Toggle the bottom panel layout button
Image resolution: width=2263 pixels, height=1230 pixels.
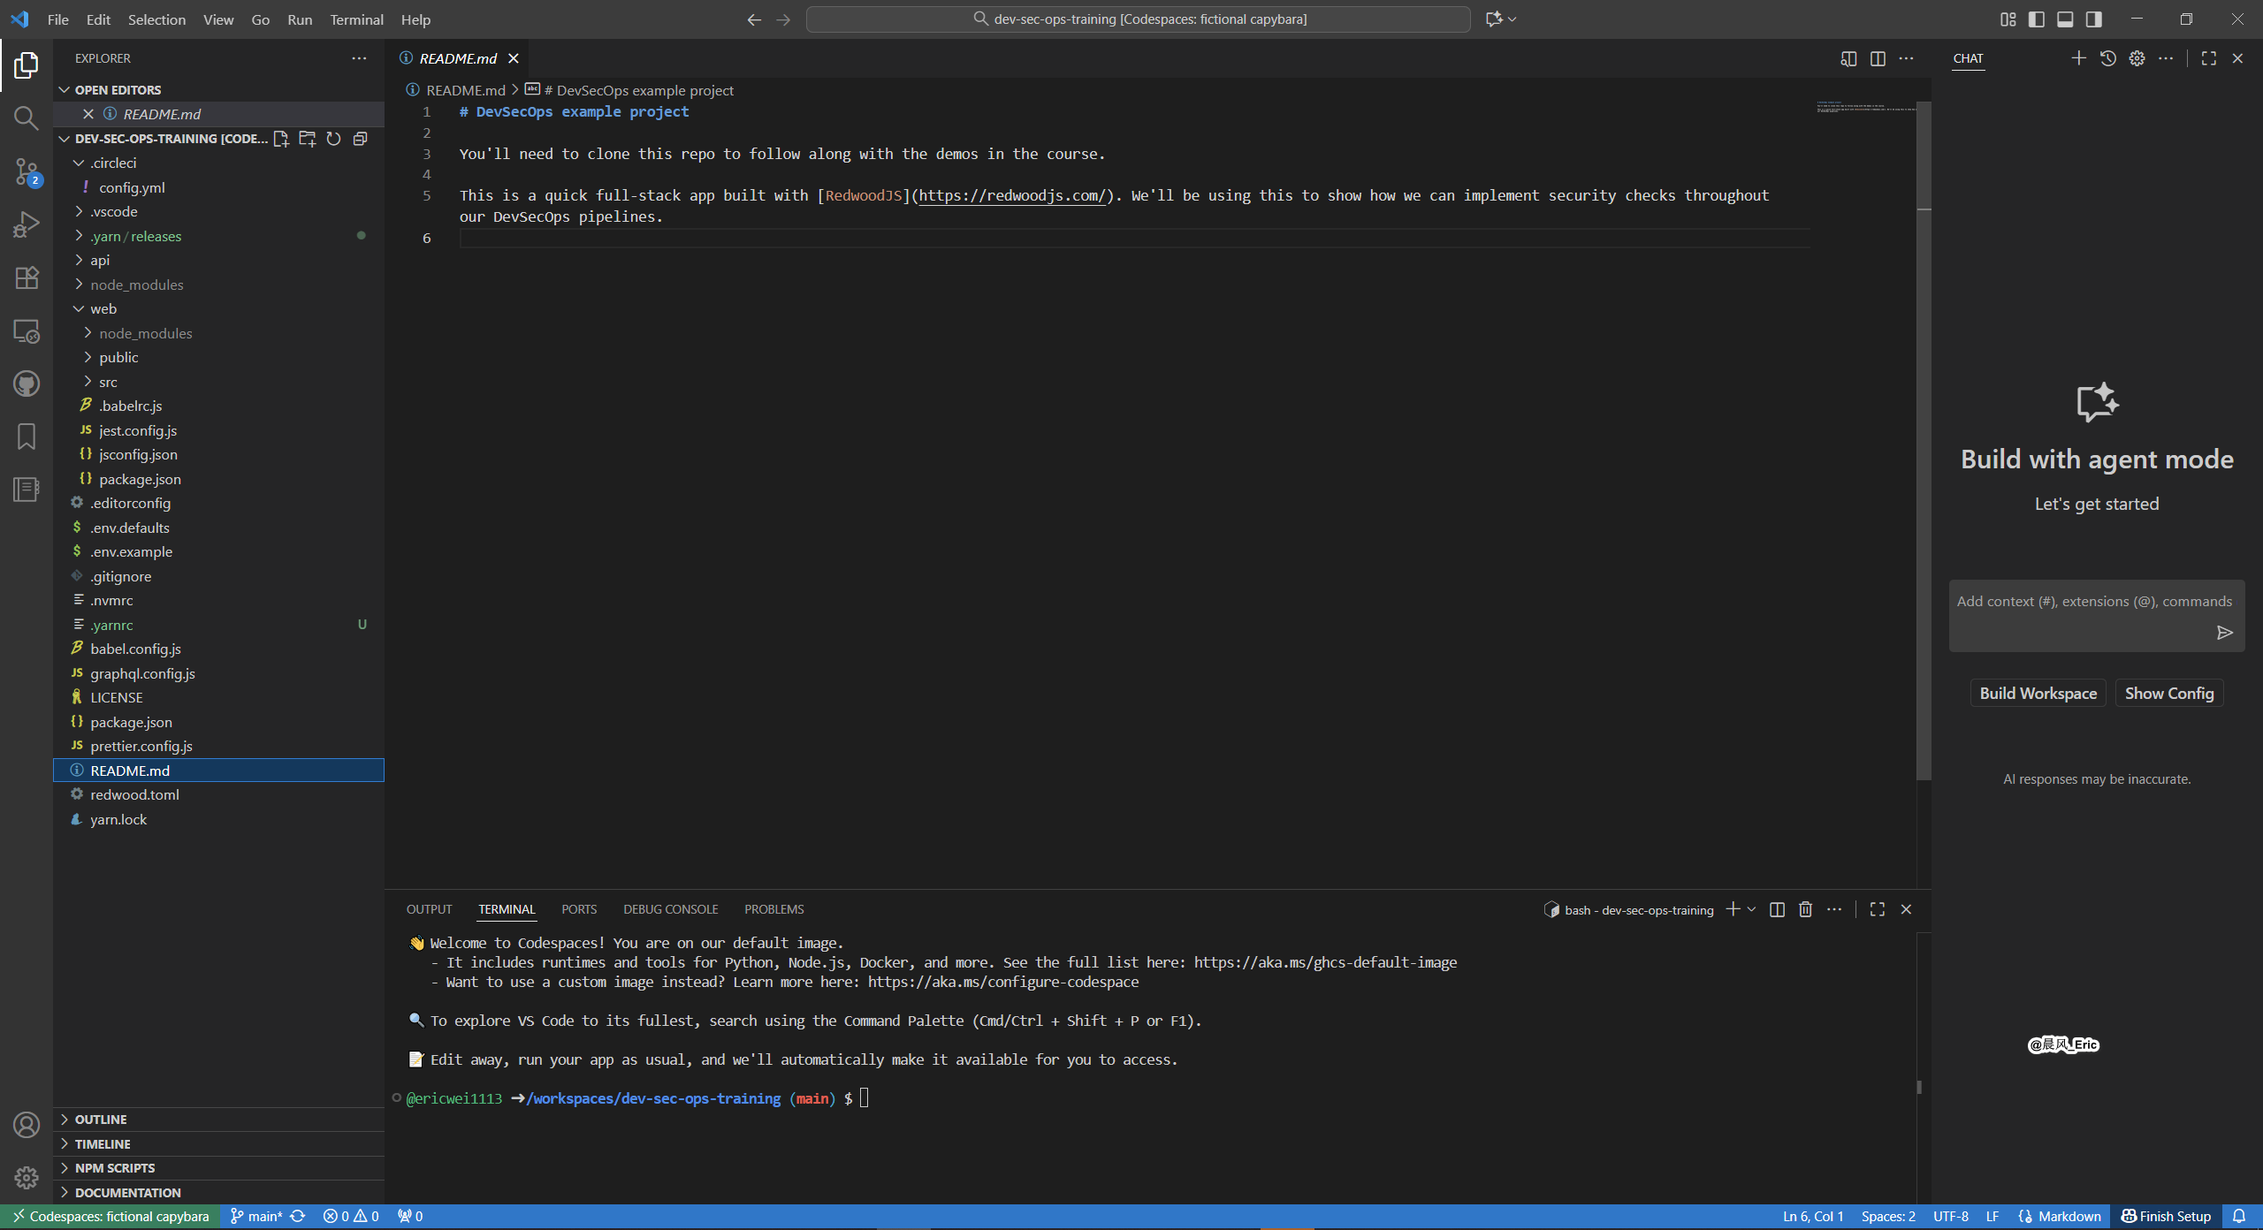2065,19
